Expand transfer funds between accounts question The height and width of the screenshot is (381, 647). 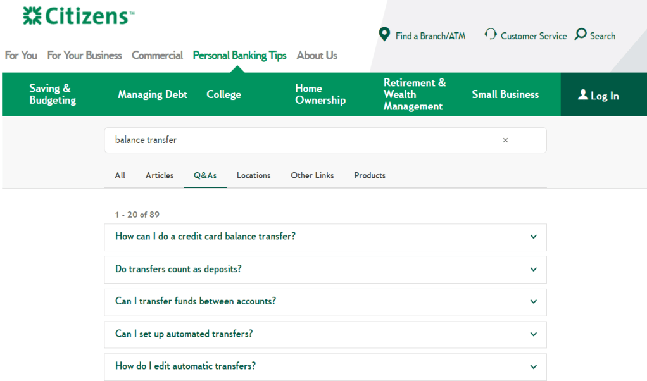pyautogui.click(x=533, y=302)
